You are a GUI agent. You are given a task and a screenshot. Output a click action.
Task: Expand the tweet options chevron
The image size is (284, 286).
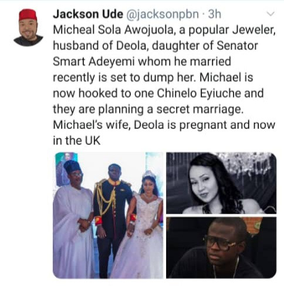point(271,14)
